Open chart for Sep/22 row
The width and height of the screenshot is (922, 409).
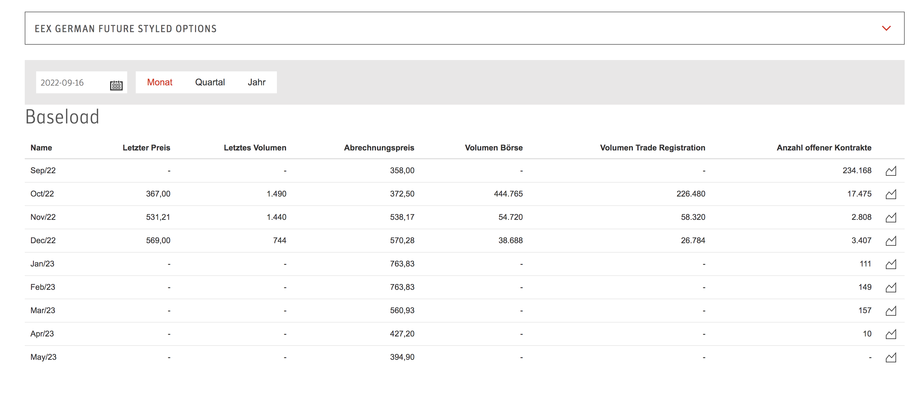[x=890, y=171]
